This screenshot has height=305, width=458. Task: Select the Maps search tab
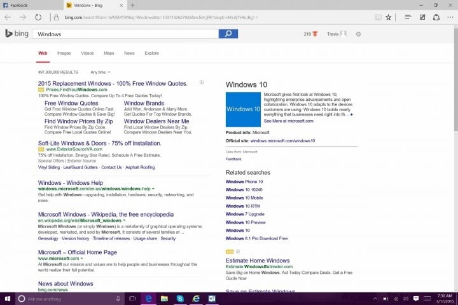(x=109, y=53)
